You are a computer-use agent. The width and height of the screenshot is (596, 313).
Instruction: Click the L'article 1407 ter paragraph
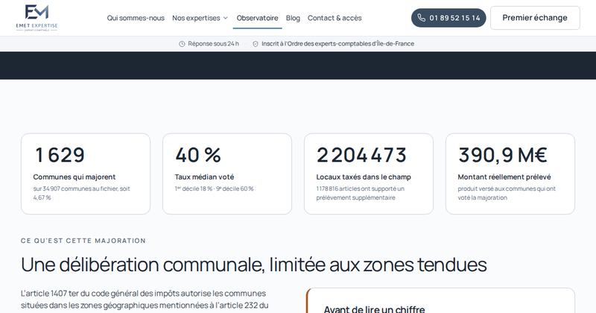click(x=145, y=300)
